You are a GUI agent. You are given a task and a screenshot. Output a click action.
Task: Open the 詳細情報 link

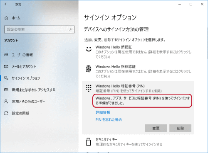pyautogui.click(x=103, y=112)
